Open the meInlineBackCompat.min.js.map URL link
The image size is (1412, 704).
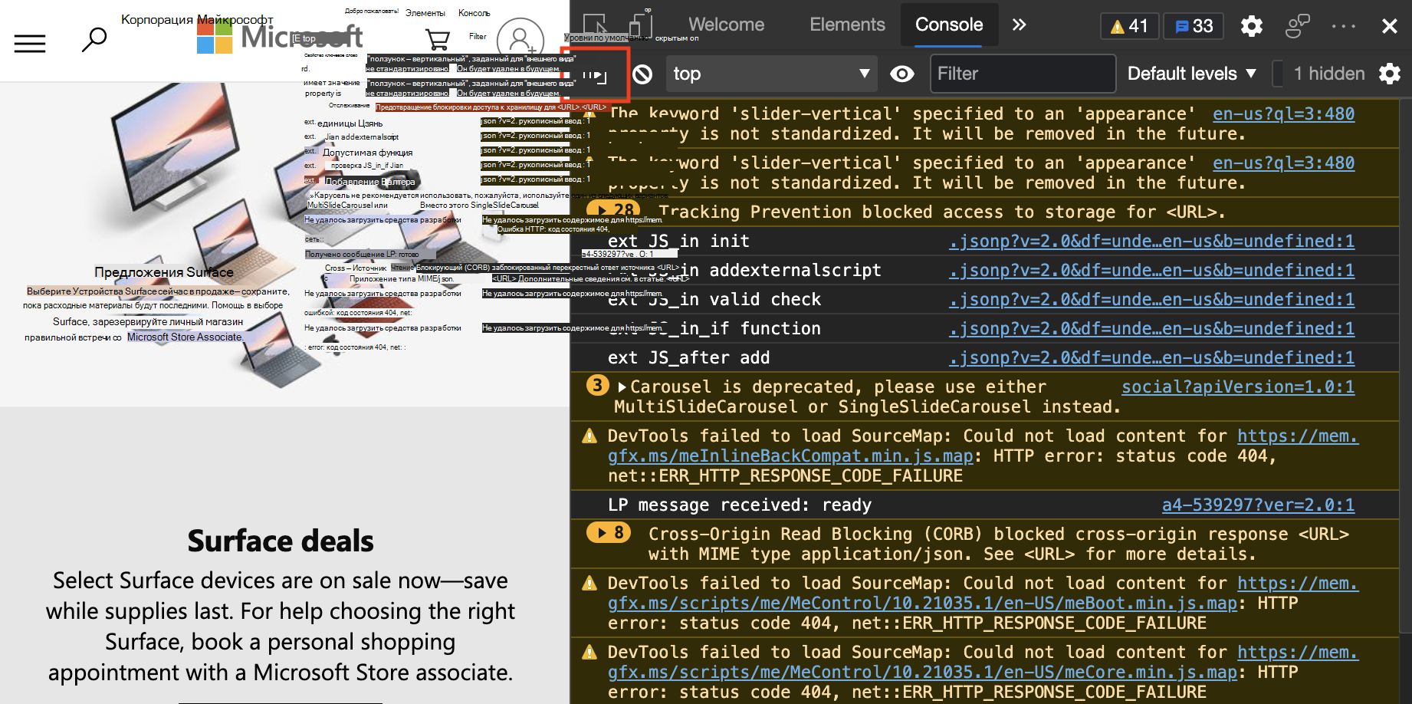click(x=790, y=456)
